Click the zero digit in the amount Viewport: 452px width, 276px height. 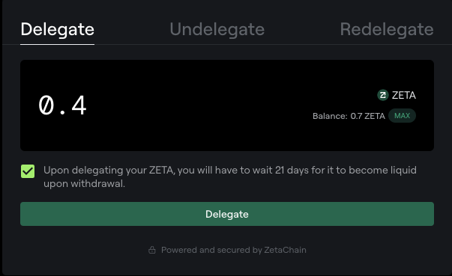coord(46,105)
